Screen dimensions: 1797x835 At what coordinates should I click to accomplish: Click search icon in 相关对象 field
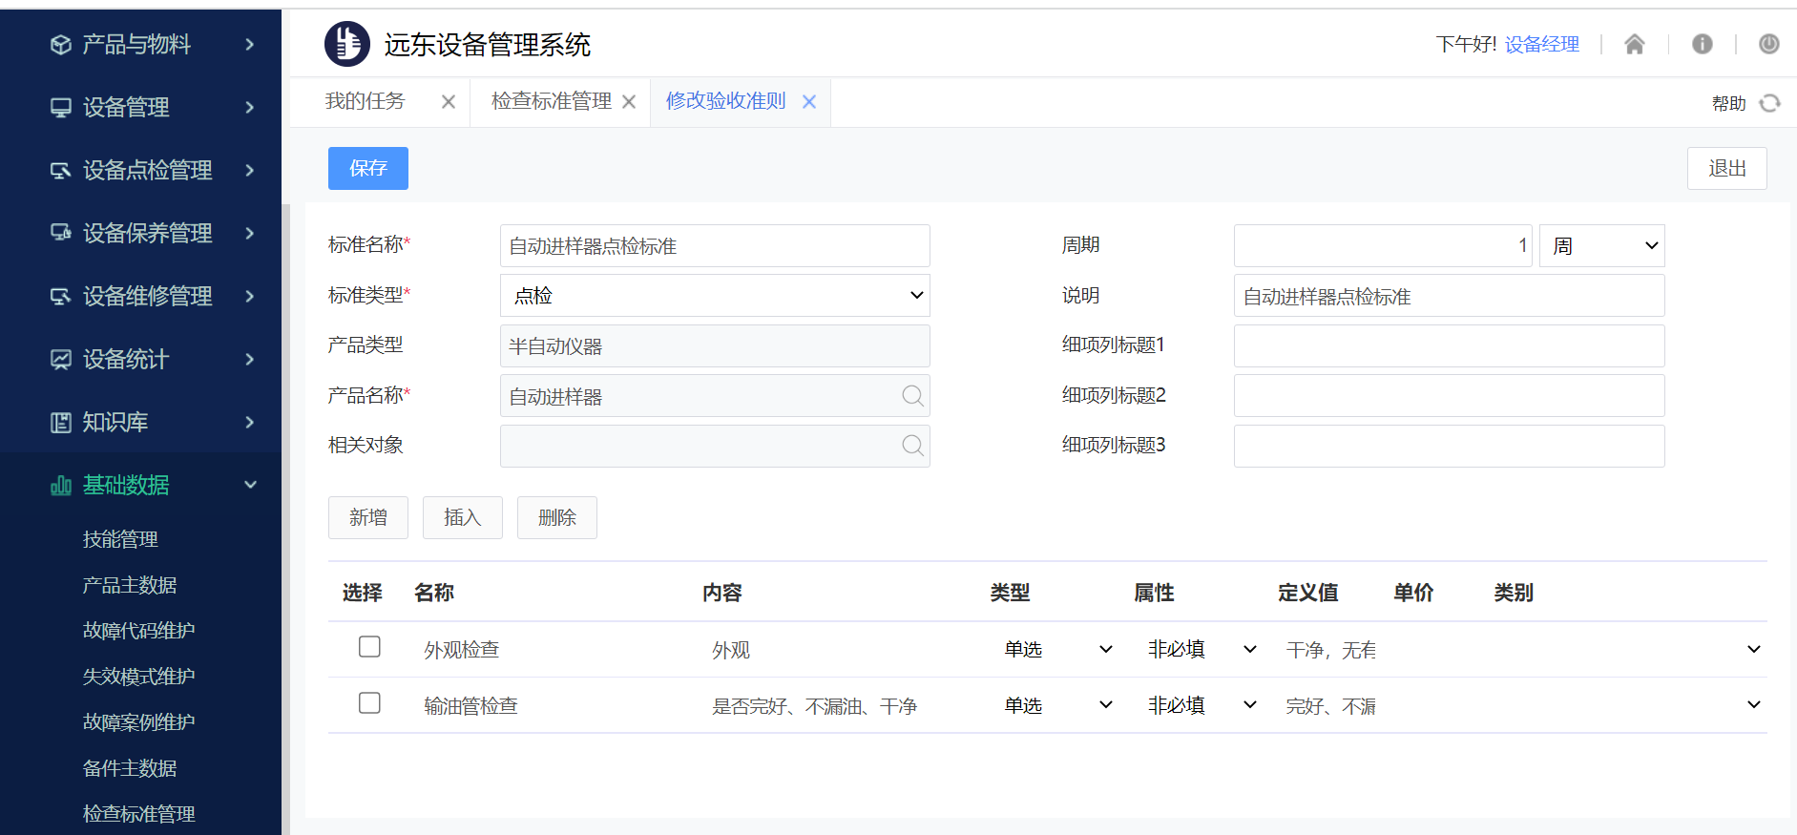coord(912,446)
